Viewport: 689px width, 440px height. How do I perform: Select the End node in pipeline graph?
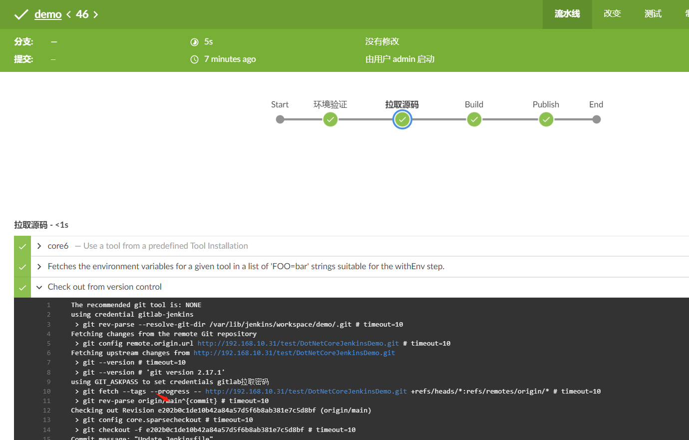(596, 119)
